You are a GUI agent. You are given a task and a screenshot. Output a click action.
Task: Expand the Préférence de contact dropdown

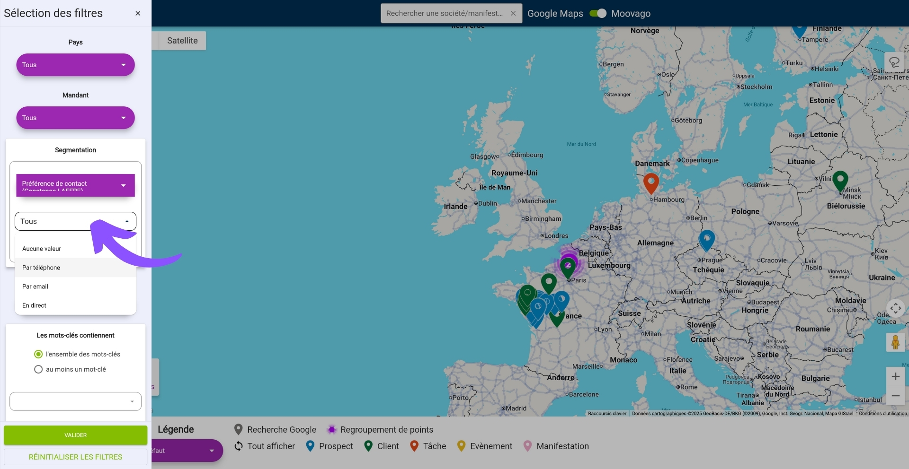coord(75,185)
